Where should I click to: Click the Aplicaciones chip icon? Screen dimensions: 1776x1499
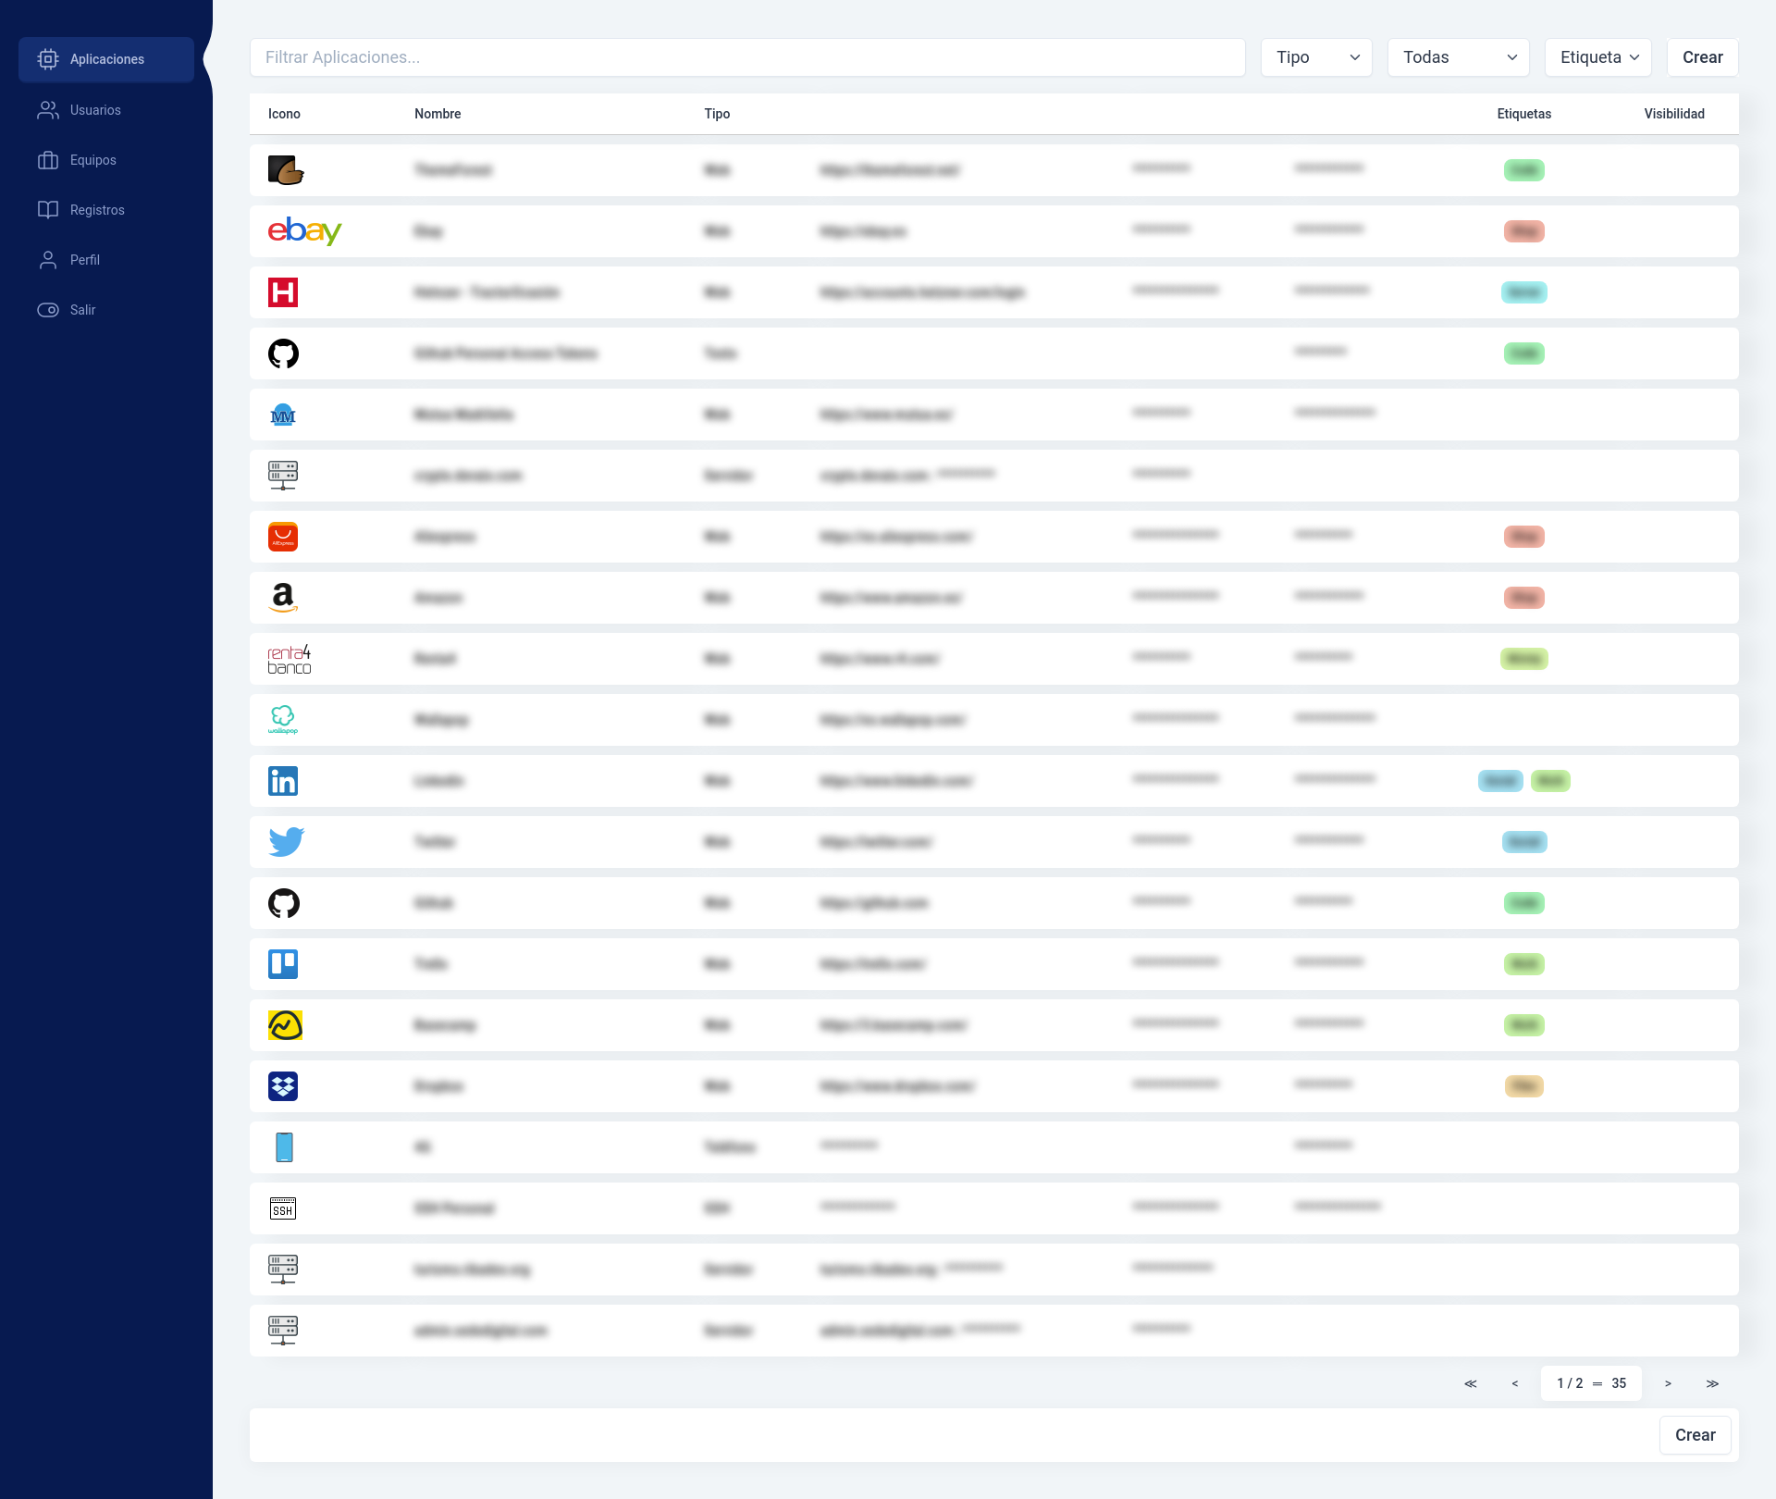[x=48, y=59]
